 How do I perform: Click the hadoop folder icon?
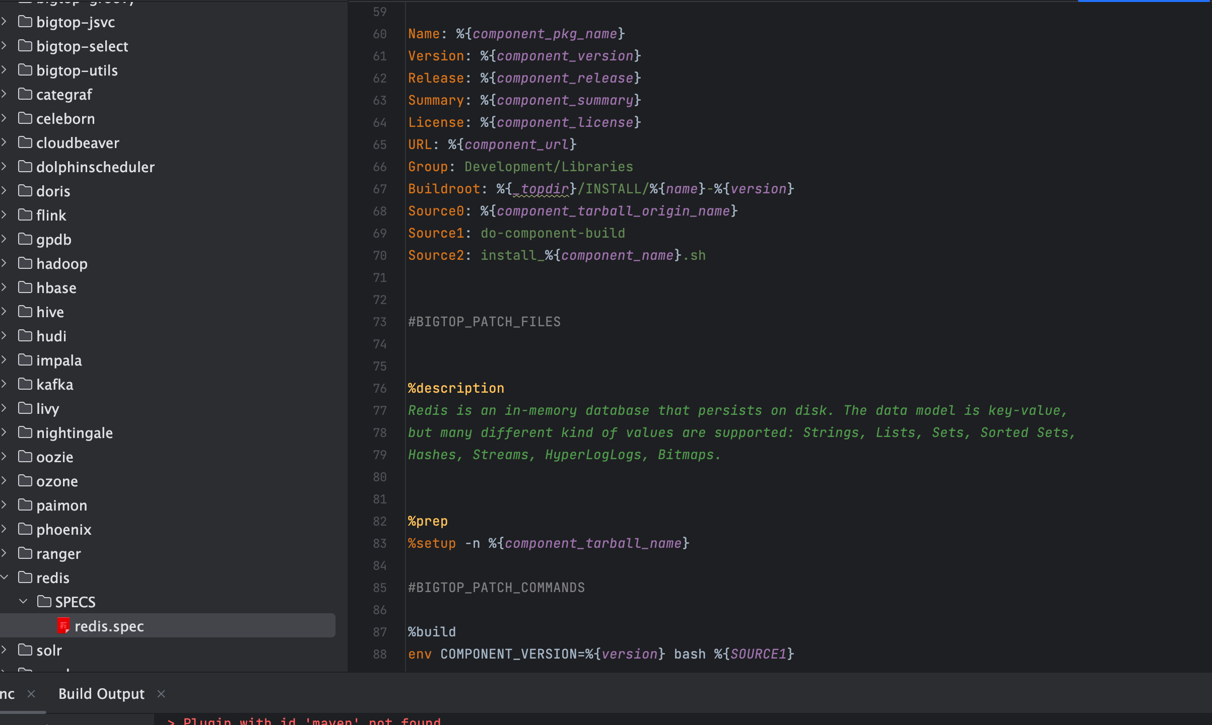25,263
